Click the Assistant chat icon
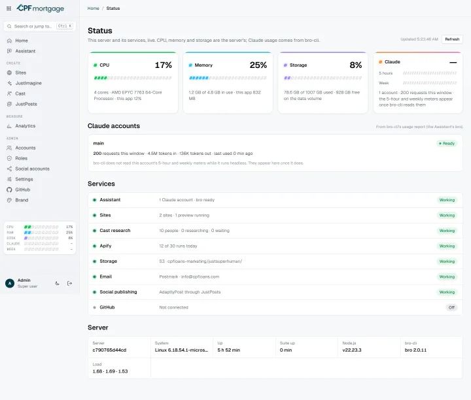The image size is (471, 400). [x=9, y=51]
